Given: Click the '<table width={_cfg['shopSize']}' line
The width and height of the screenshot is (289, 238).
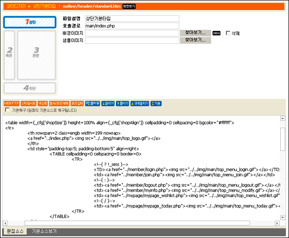Looking at the screenshot, I should [119, 123].
